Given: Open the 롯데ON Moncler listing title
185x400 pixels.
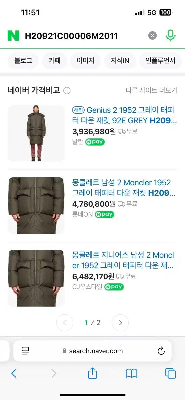Looking at the screenshot, I should [124, 188].
